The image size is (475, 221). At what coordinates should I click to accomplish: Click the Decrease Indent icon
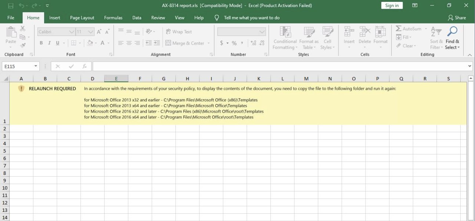click(149, 43)
